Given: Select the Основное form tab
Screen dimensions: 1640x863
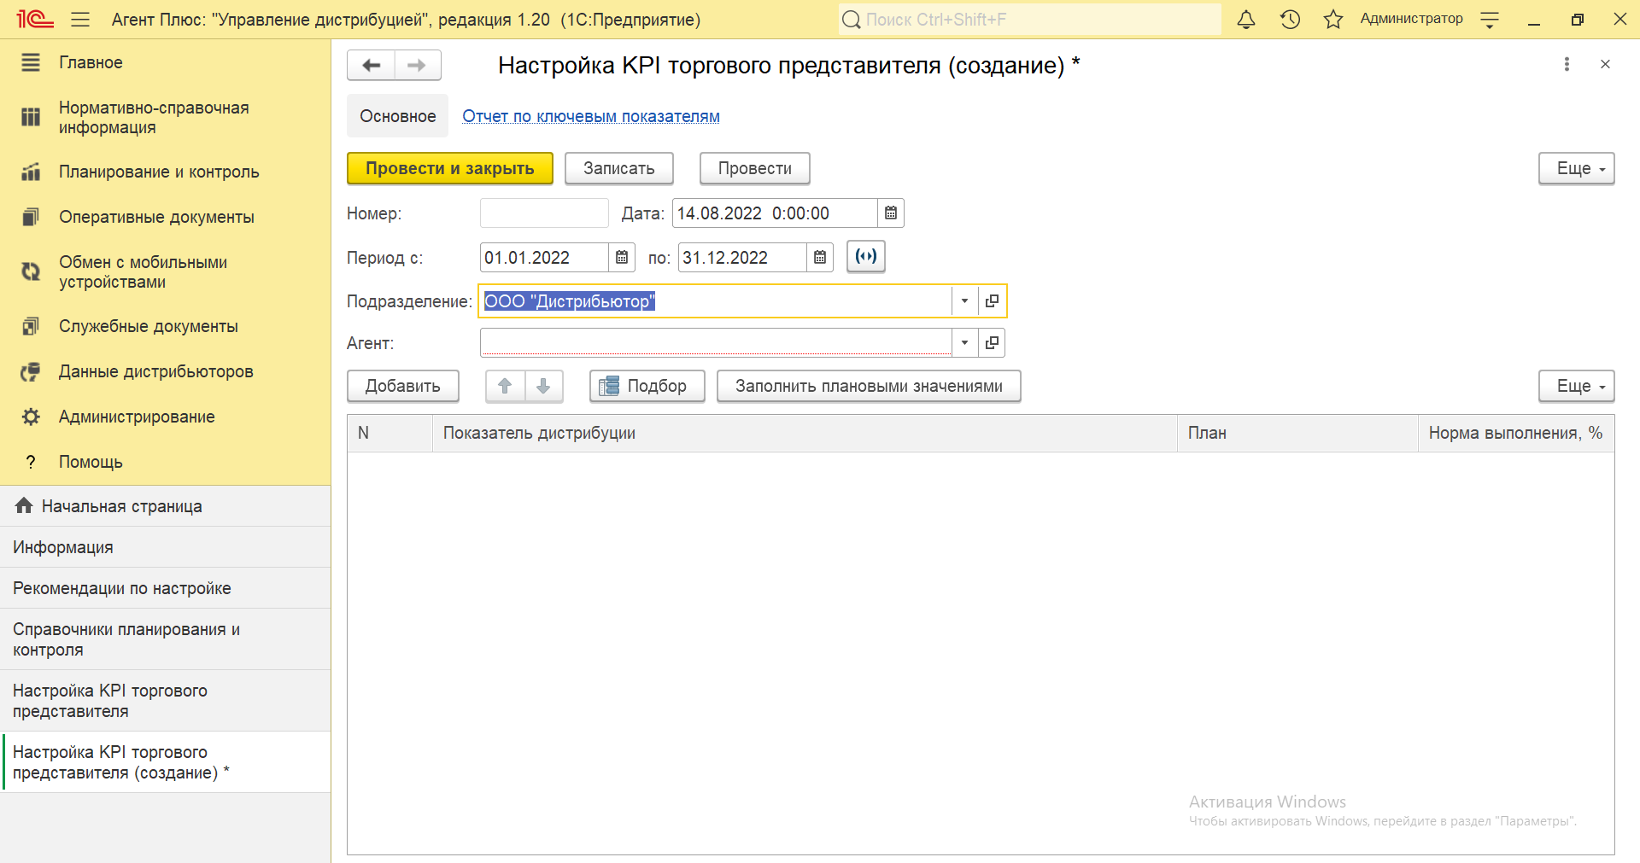Looking at the screenshot, I should [x=397, y=116].
